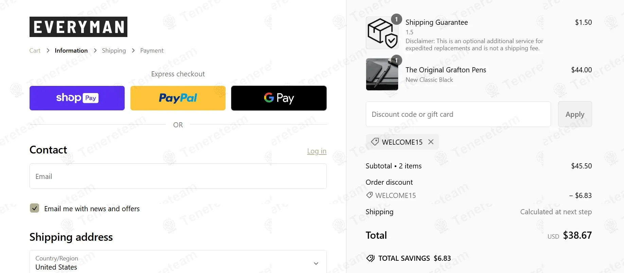Focus the Discount code or gift card field

(x=458, y=114)
